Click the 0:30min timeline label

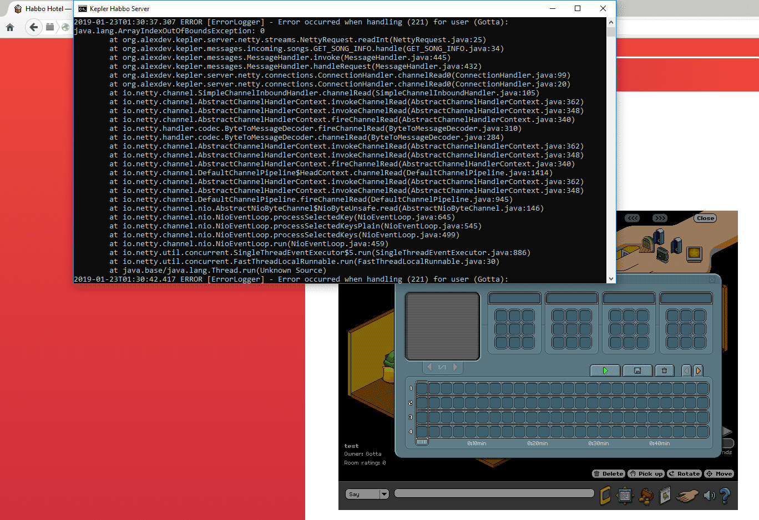point(599,443)
